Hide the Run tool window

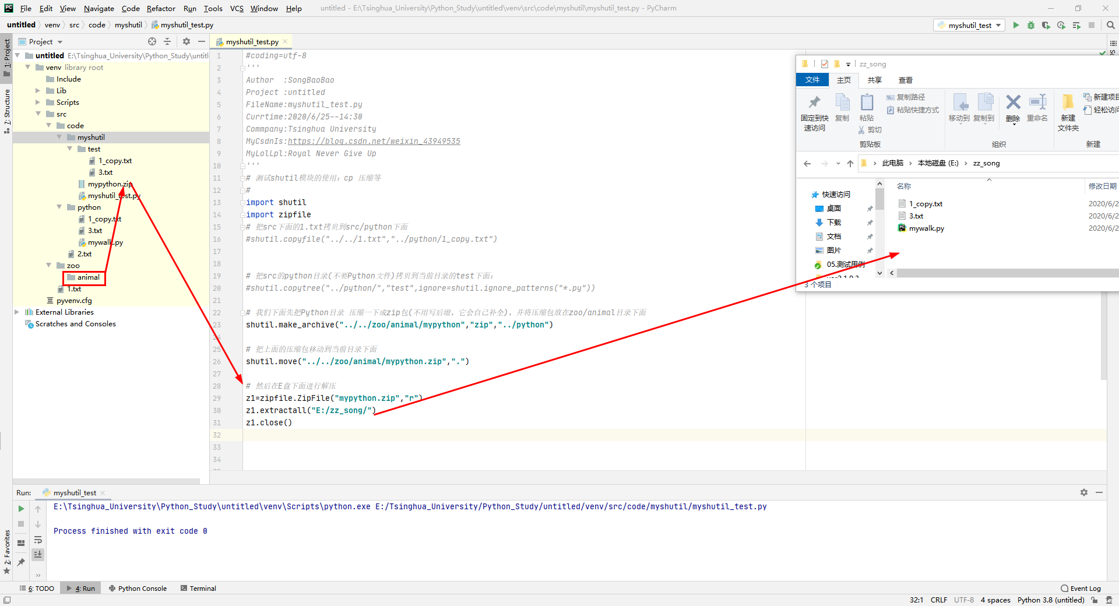pyautogui.click(x=1099, y=492)
